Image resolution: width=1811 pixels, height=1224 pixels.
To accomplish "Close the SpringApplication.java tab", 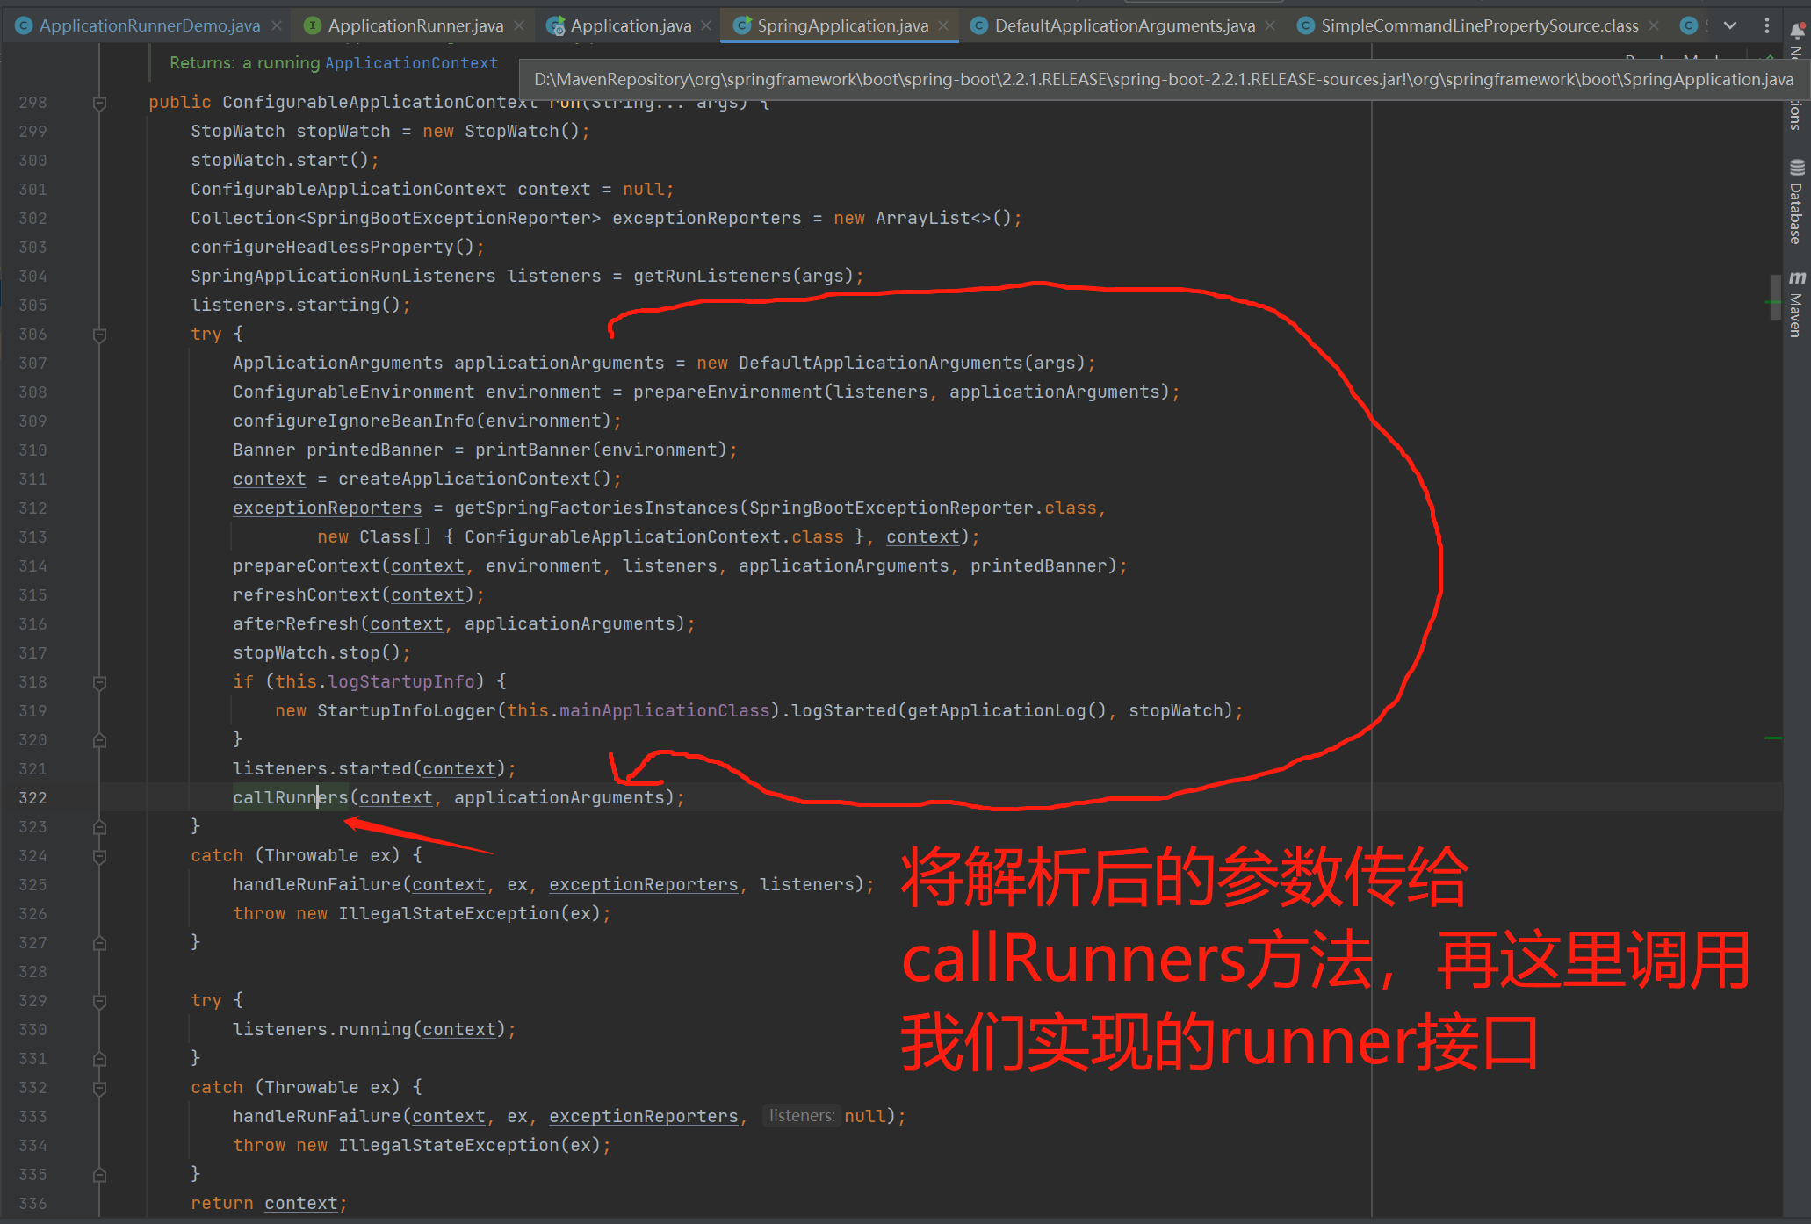I will [x=943, y=26].
